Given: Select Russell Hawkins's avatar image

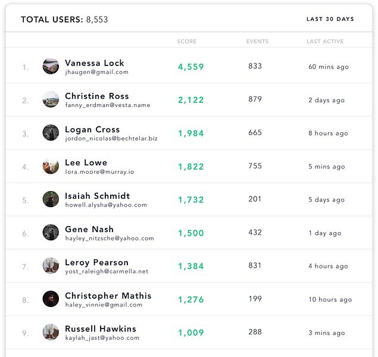Looking at the screenshot, I should point(51,332).
